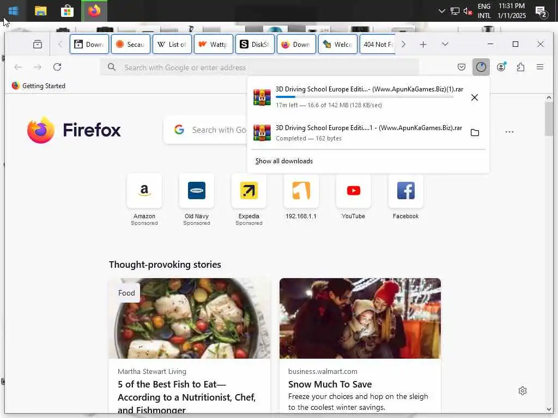Select the Down tab with Firefox icon

click(x=296, y=45)
